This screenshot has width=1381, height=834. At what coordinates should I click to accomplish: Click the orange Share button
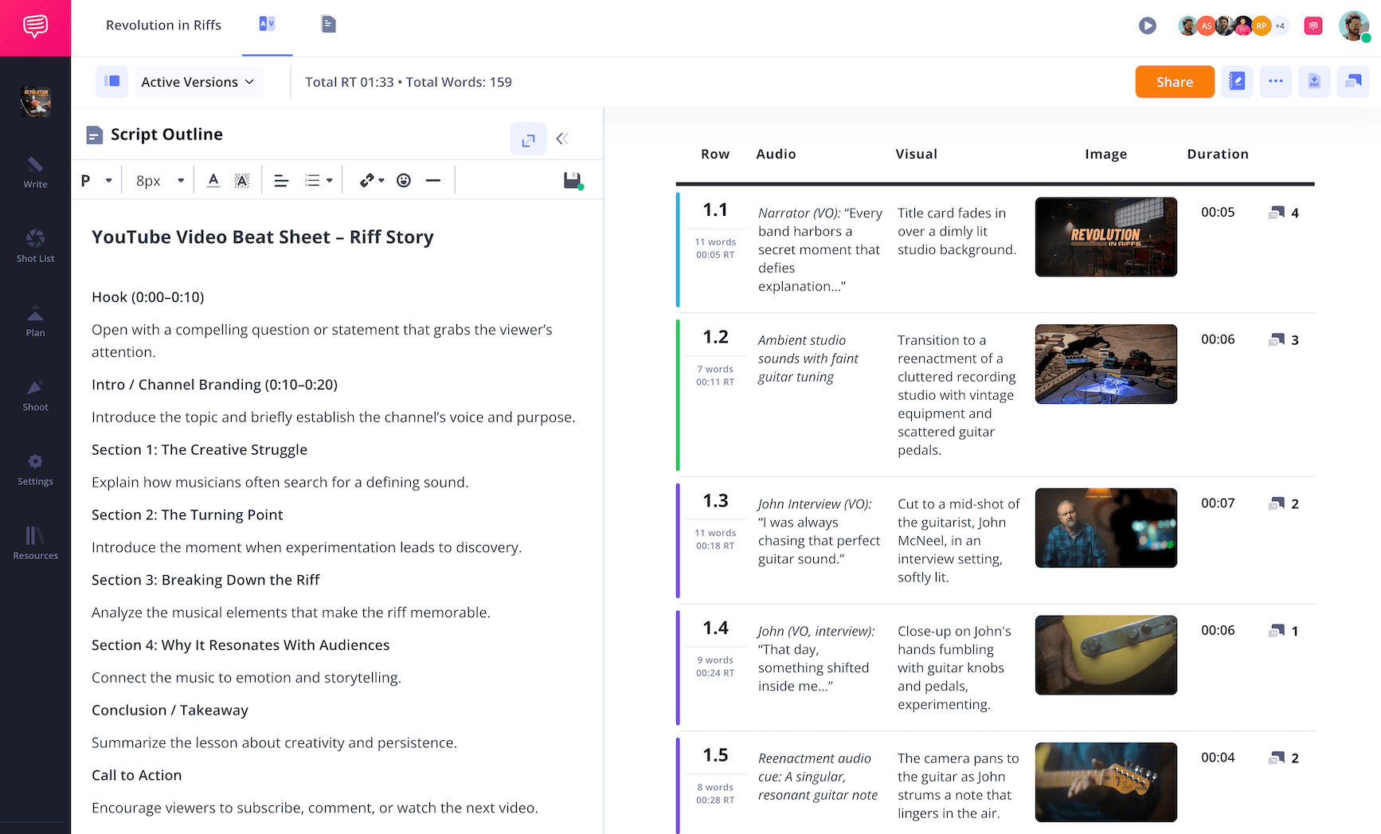tap(1174, 81)
